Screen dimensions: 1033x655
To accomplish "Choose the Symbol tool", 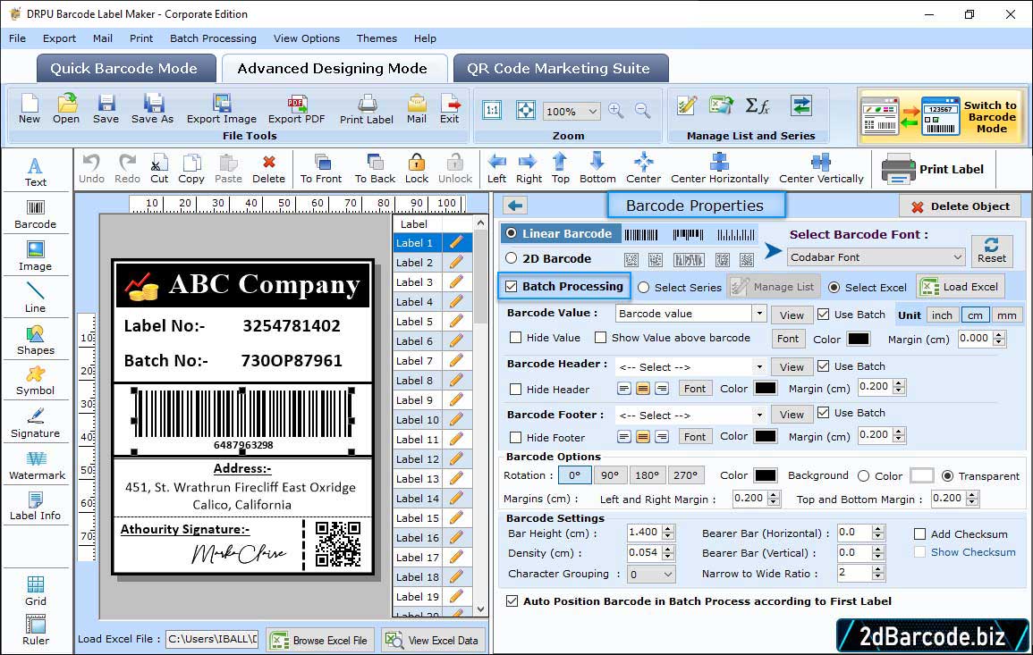I will 36,382.
